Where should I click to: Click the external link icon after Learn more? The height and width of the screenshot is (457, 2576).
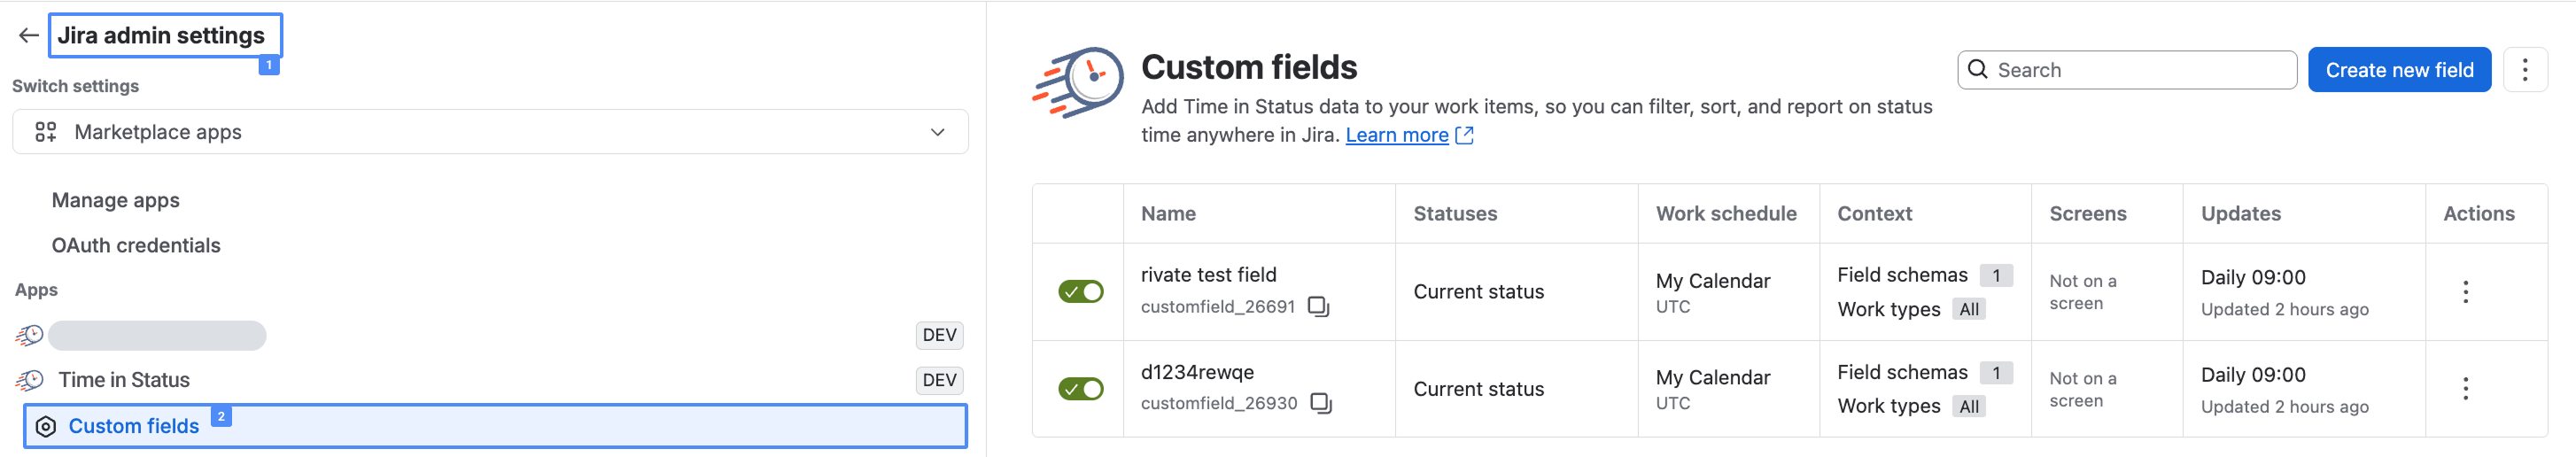1465,135
